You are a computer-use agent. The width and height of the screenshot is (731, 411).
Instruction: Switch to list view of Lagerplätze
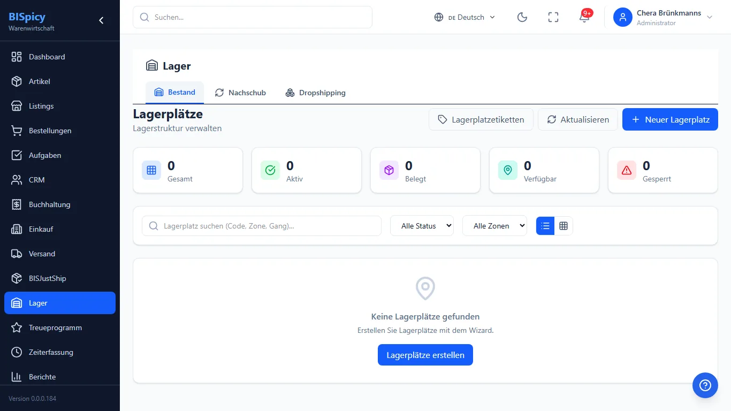click(545, 226)
